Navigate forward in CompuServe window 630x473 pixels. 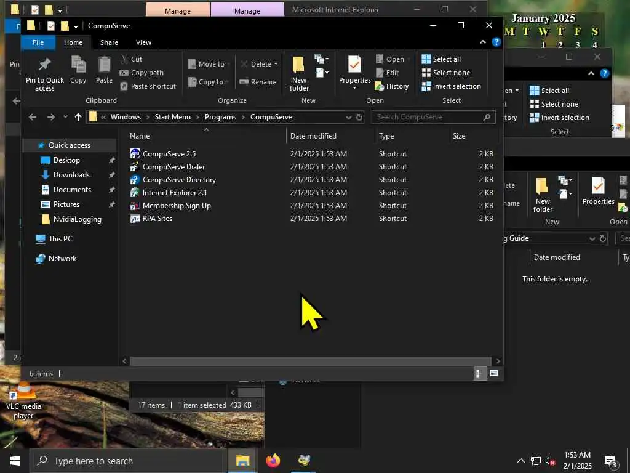click(x=50, y=117)
